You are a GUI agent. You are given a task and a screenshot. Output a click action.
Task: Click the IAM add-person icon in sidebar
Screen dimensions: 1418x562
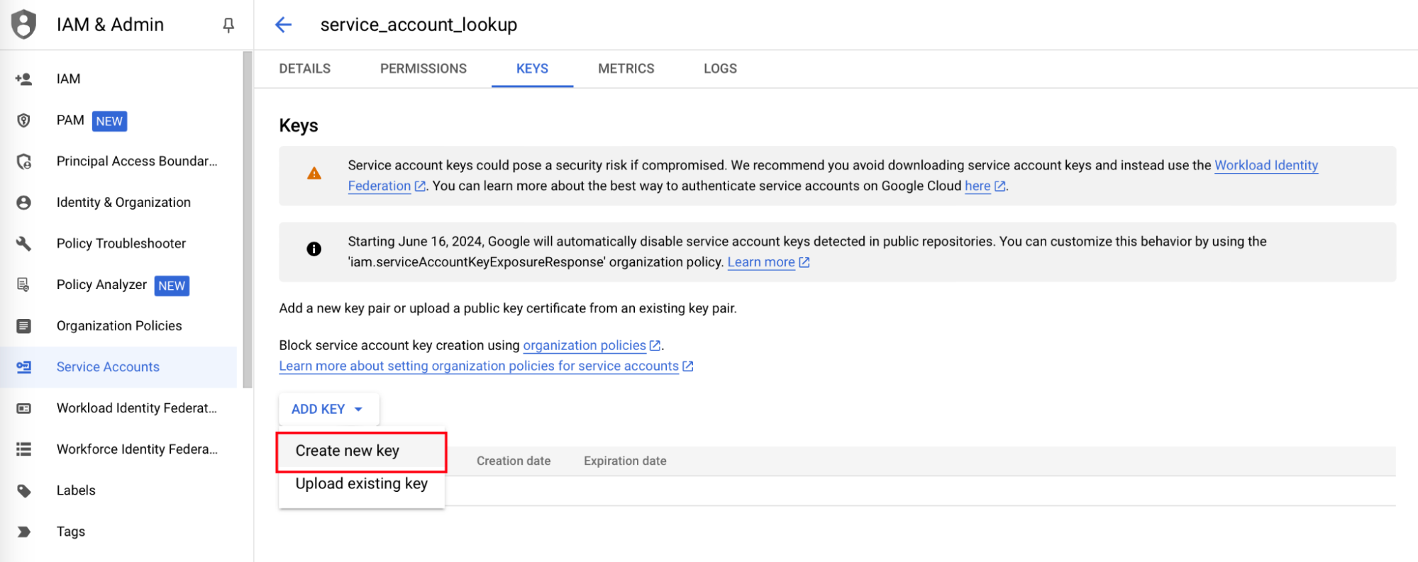pyautogui.click(x=23, y=79)
